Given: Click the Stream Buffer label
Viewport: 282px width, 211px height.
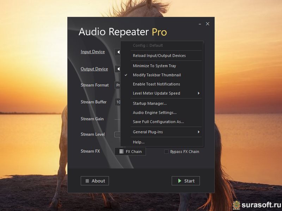Looking at the screenshot, I should coord(93,102).
